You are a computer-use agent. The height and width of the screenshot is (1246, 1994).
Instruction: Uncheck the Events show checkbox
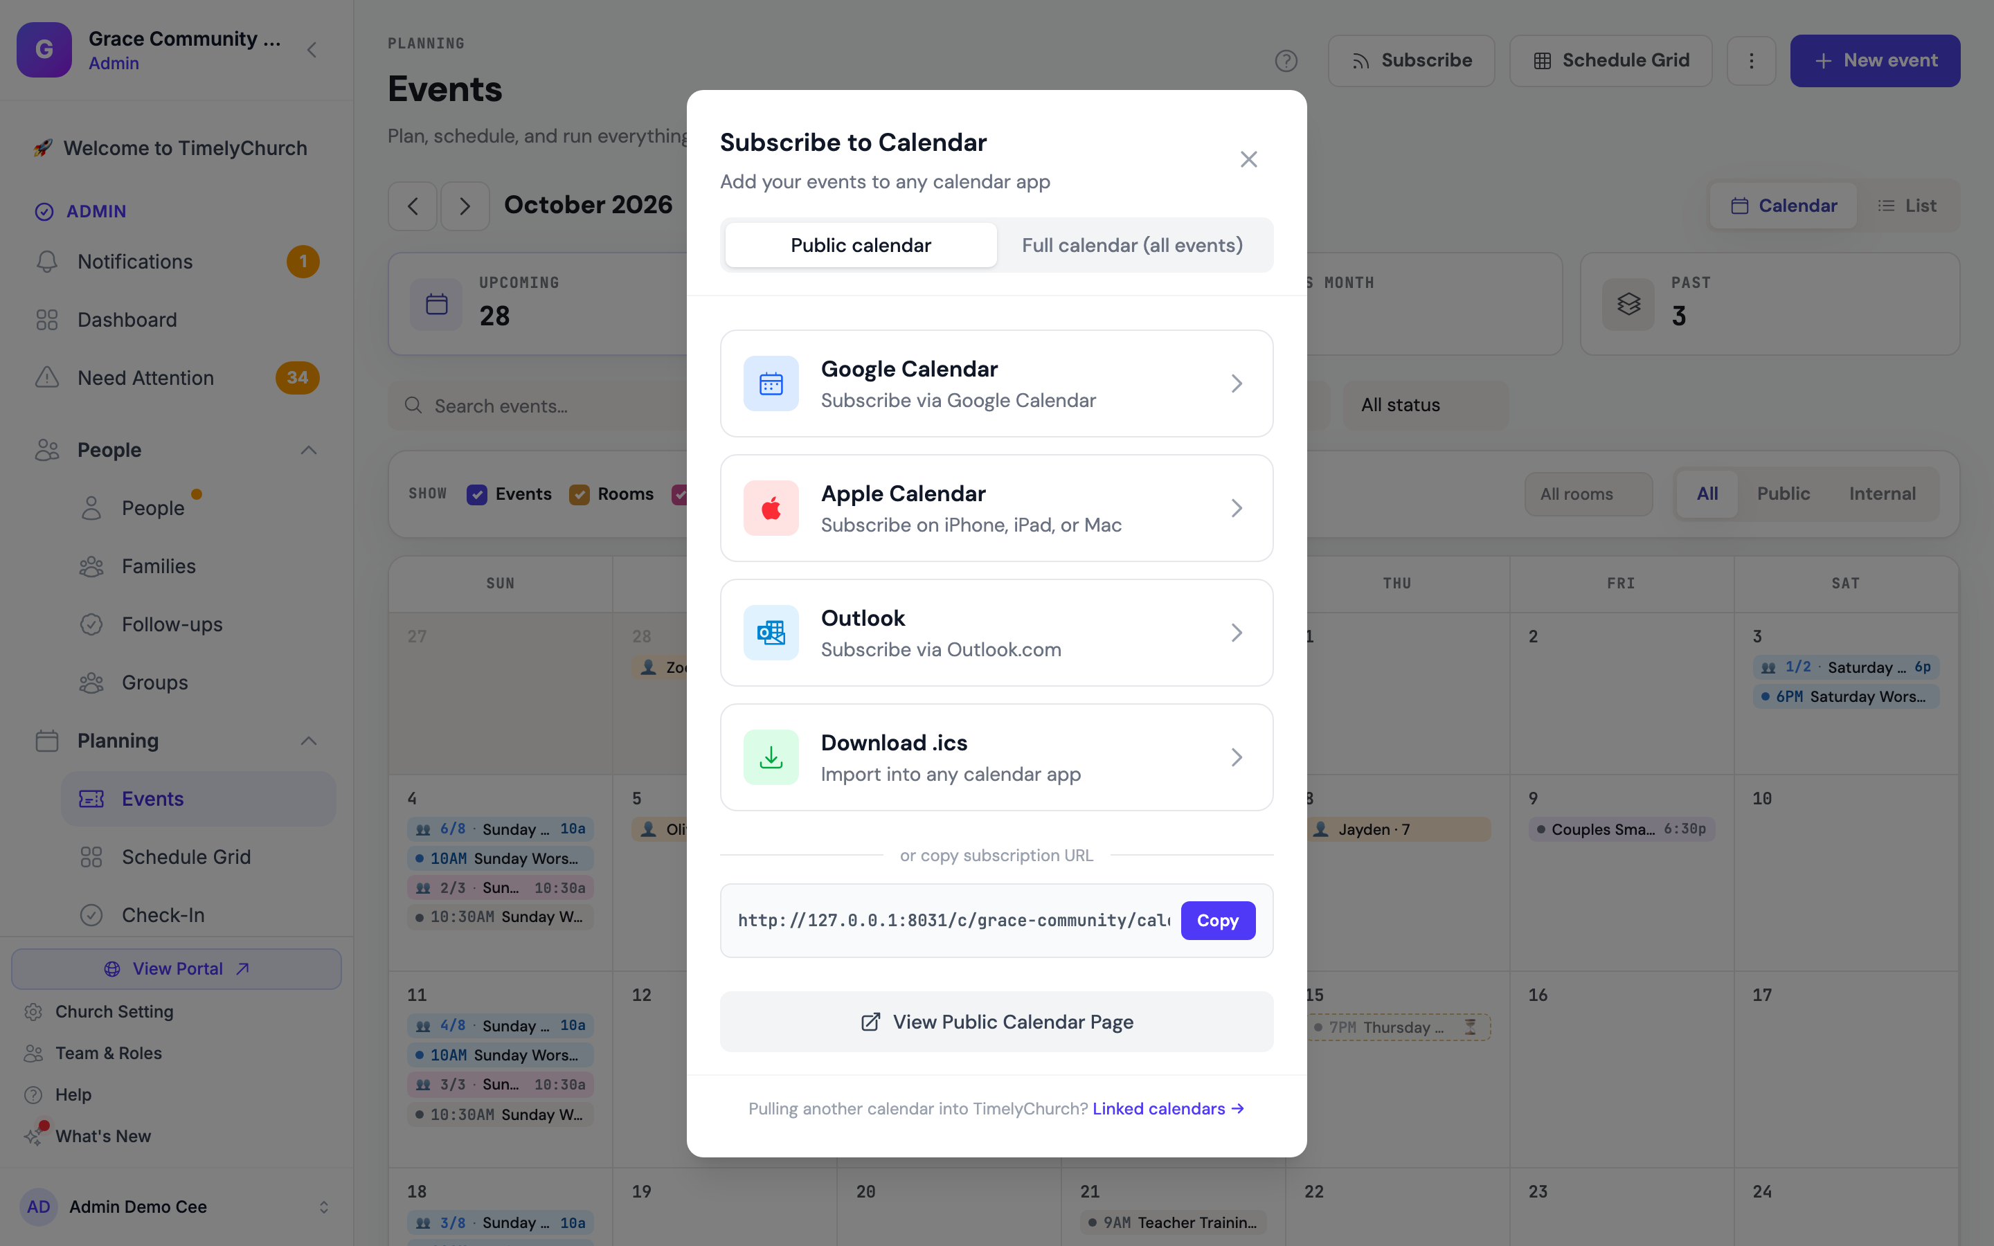pyautogui.click(x=476, y=494)
